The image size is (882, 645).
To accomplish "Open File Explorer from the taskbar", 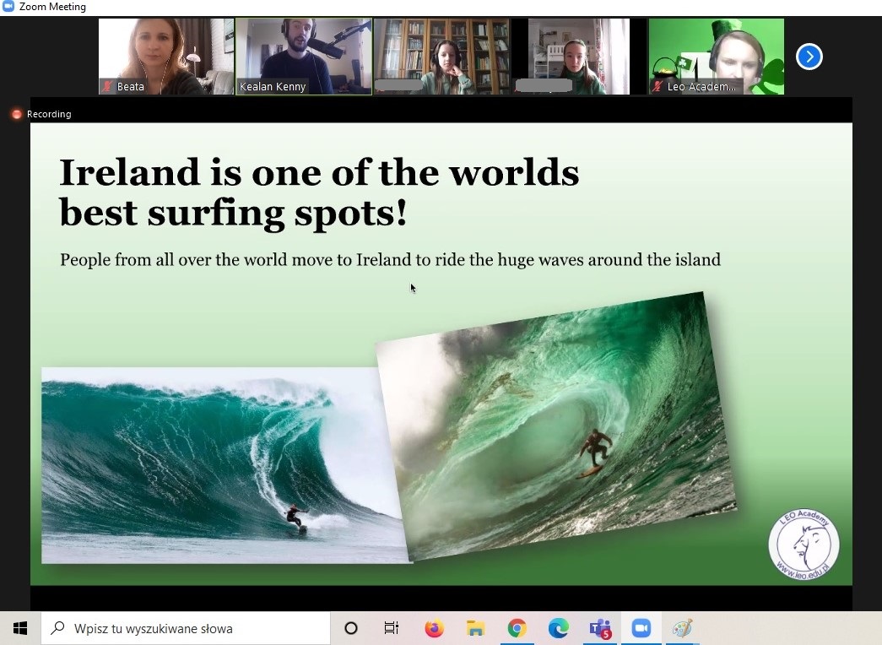I will coord(475,628).
